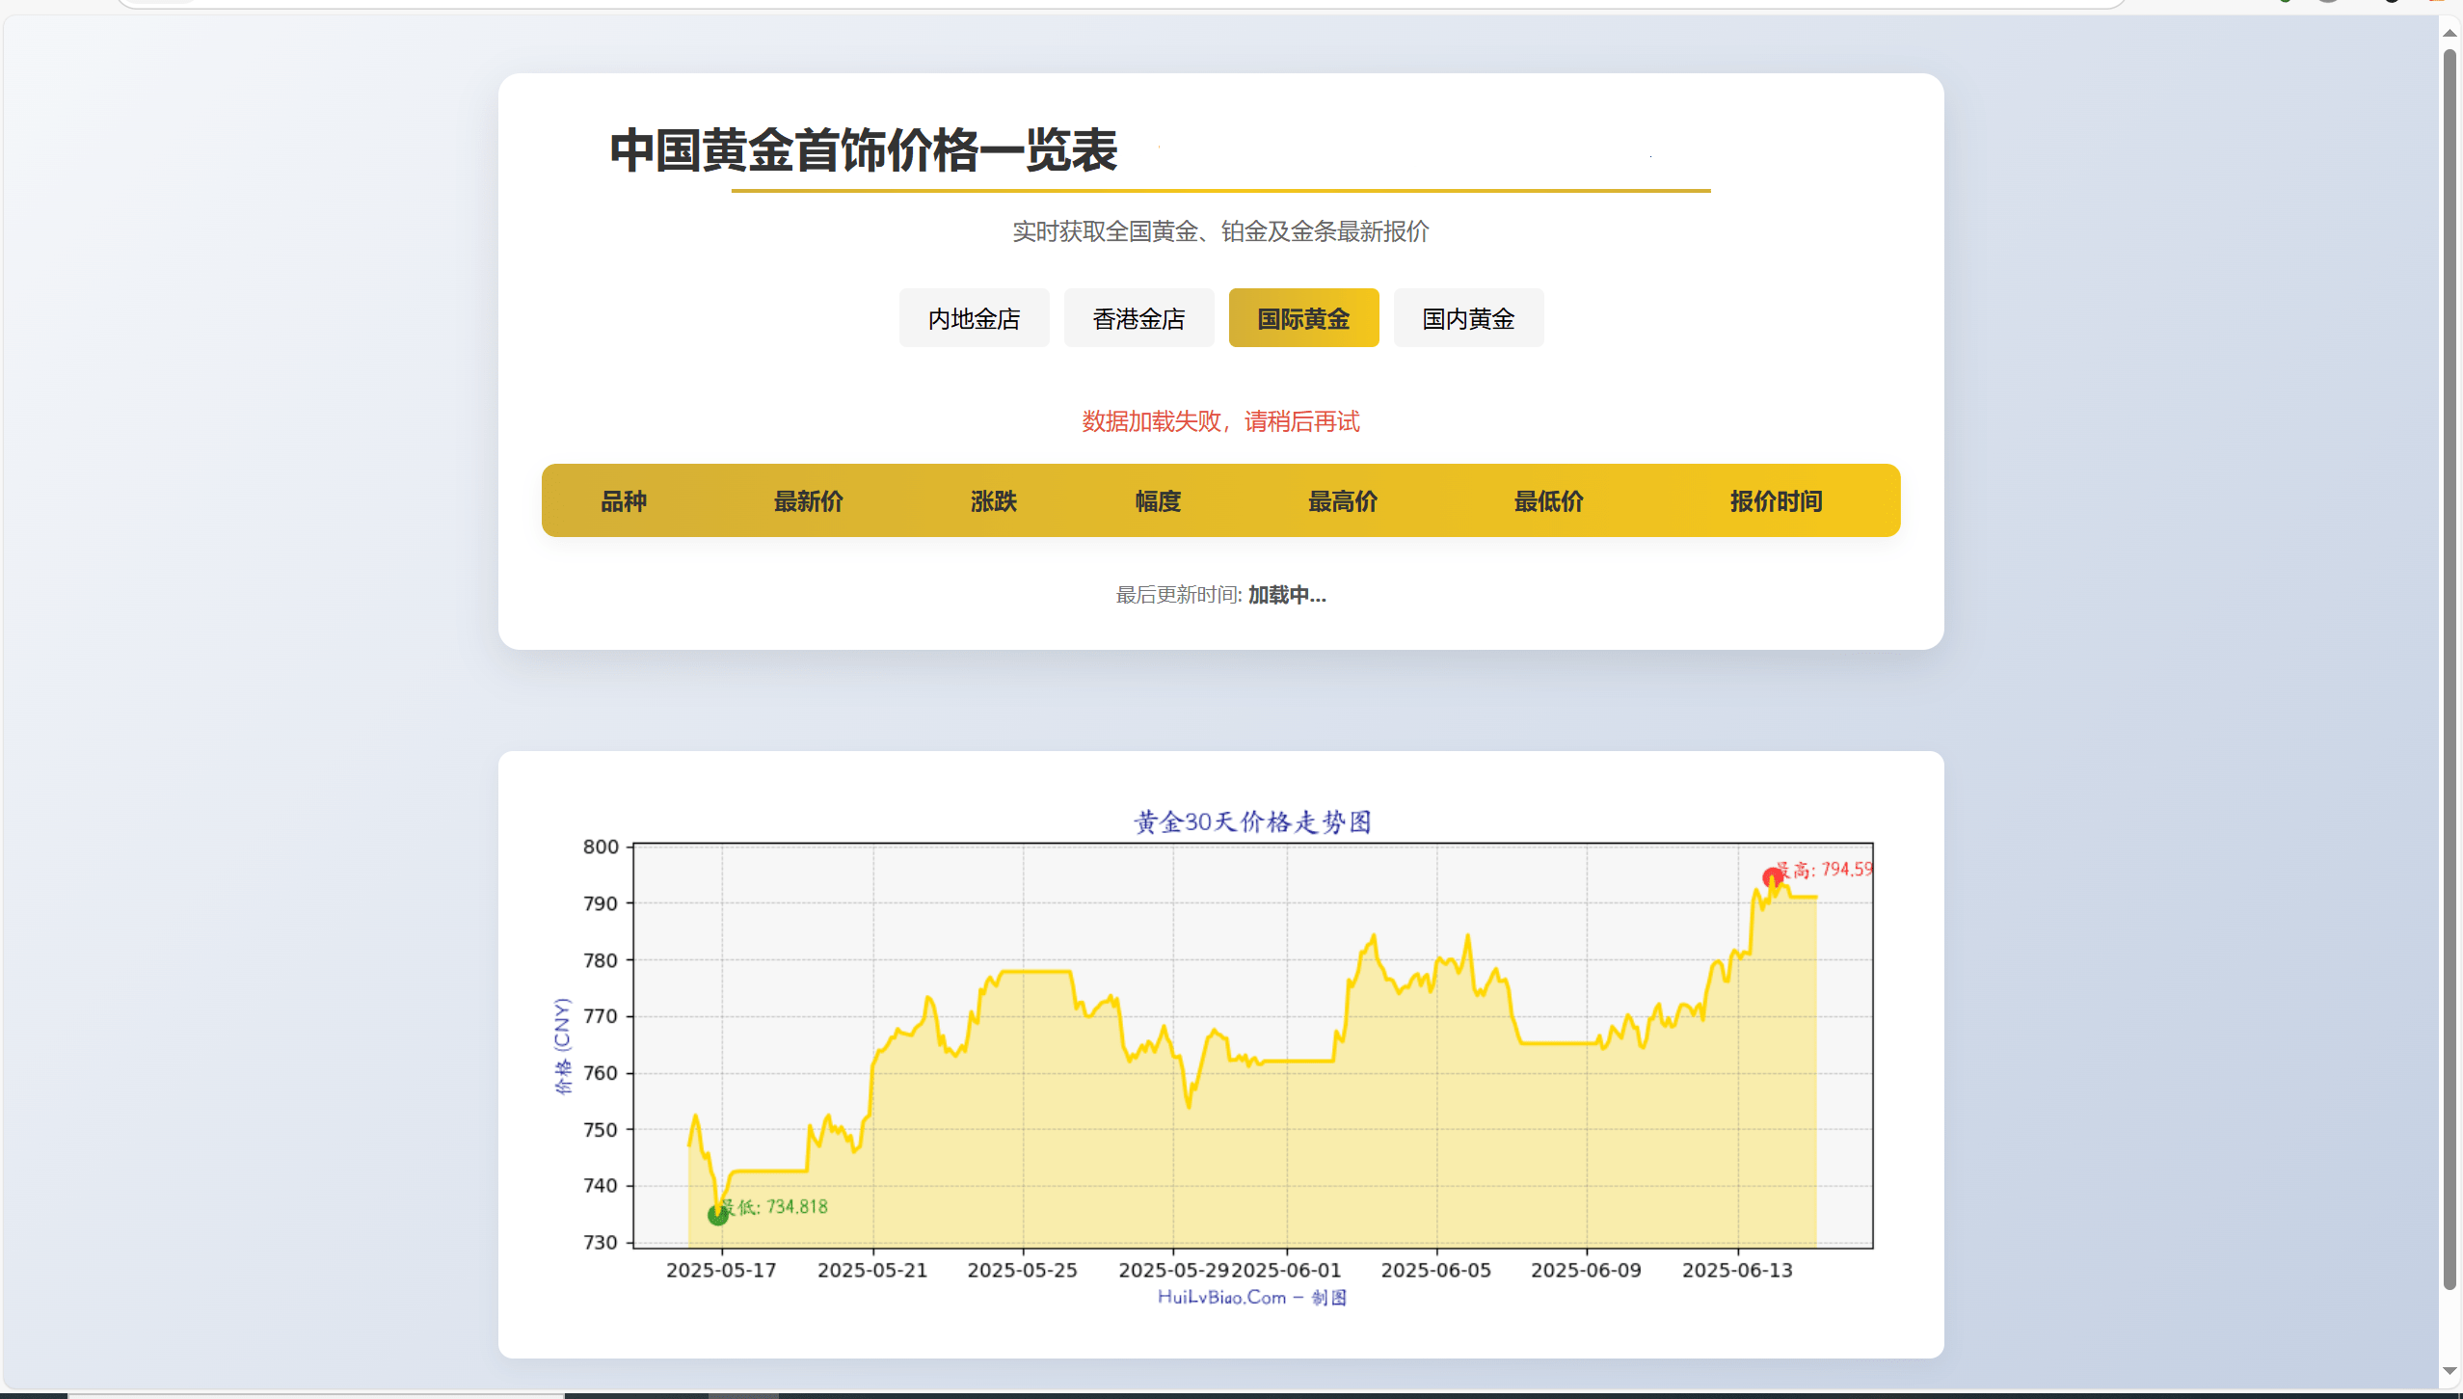Image resolution: width=2463 pixels, height=1399 pixels.
Task: Click the 幅度 column header
Action: (x=1156, y=500)
